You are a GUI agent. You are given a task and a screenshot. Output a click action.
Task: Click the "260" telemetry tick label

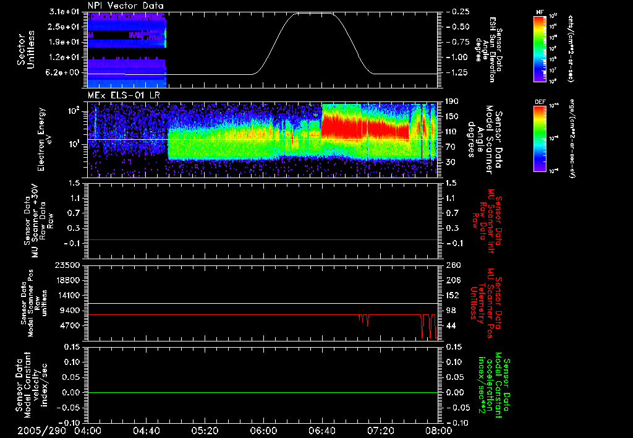(x=452, y=265)
